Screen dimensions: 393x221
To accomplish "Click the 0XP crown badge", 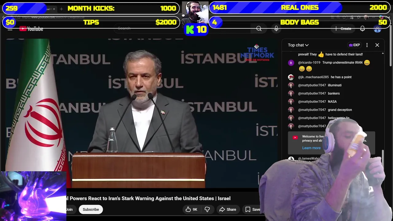I will click(x=354, y=45).
